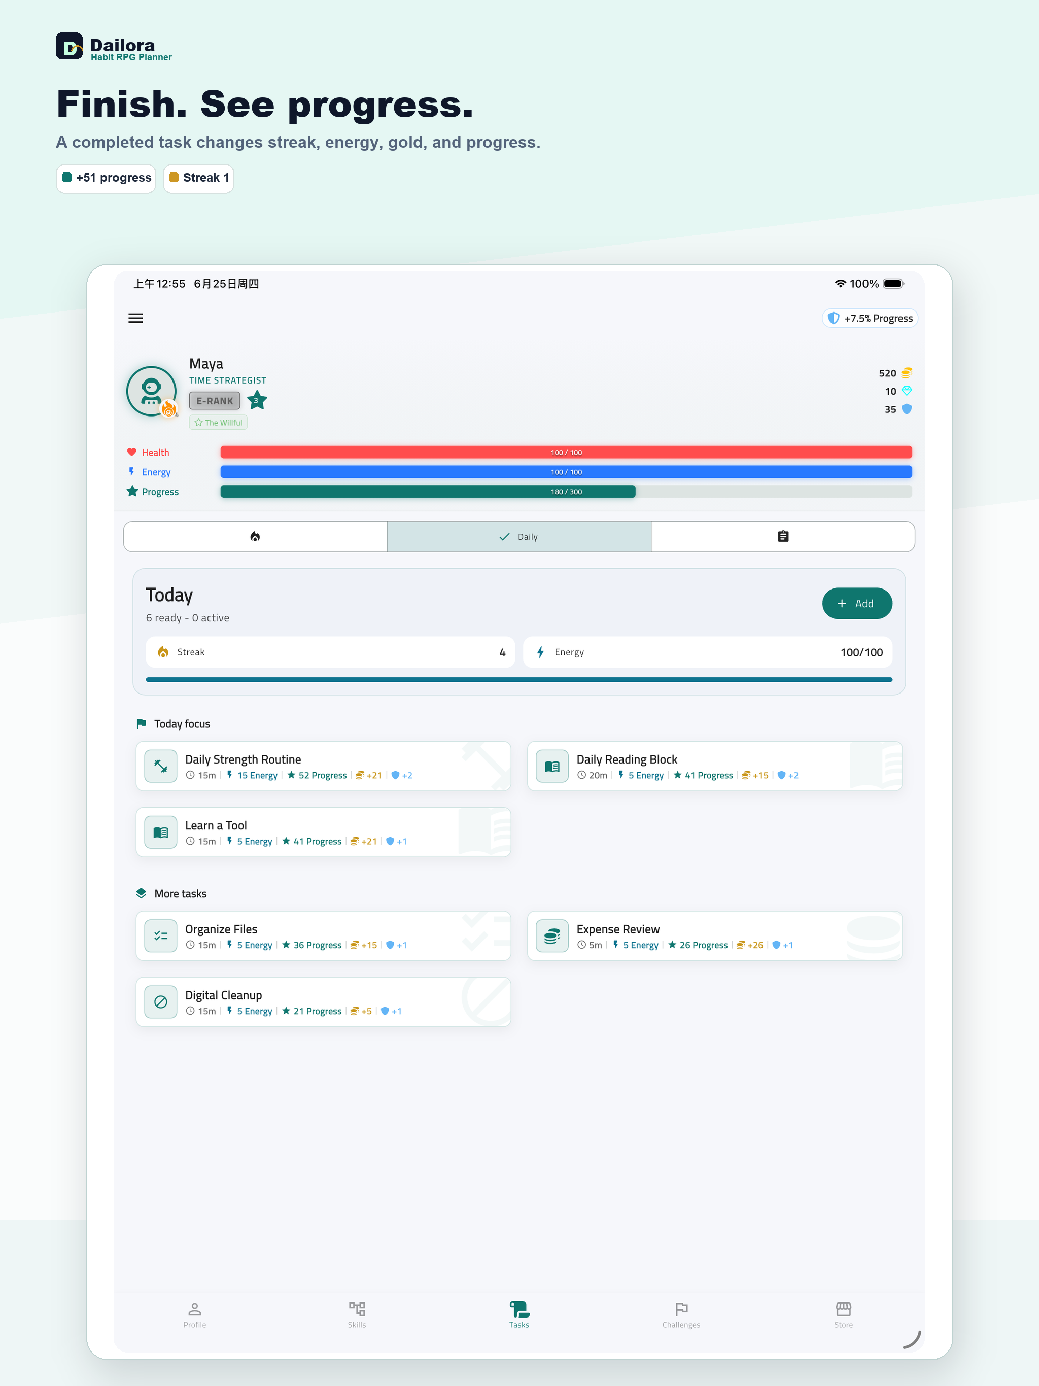Image resolution: width=1039 pixels, height=1386 pixels.
Task: Open the hamburger menu
Action: point(135,318)
